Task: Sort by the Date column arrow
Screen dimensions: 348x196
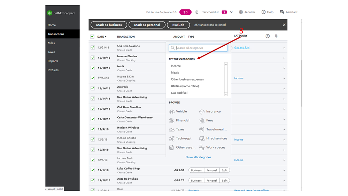Action: pos(106,37)
